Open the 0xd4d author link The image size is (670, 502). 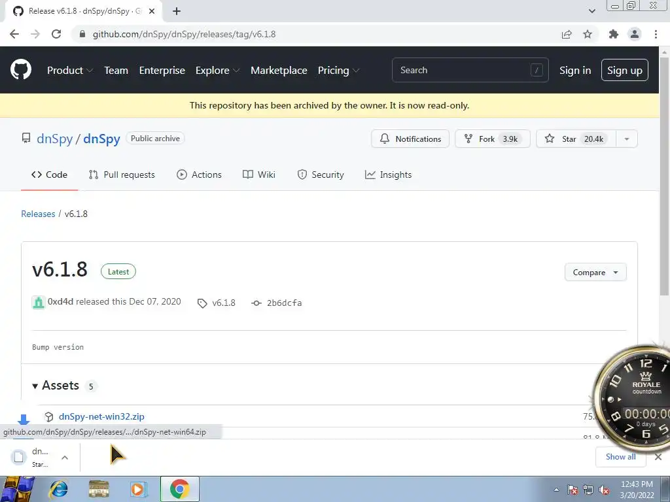point(60,301)
